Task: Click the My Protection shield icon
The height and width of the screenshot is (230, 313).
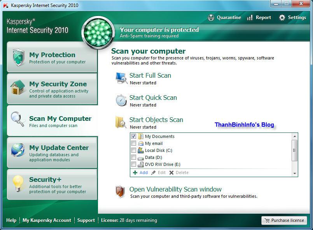Action: tap(18, 57)
